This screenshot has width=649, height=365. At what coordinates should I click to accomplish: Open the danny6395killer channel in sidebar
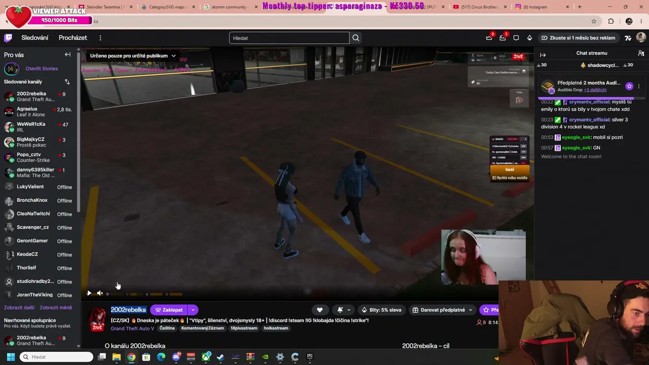coord(40,172)
